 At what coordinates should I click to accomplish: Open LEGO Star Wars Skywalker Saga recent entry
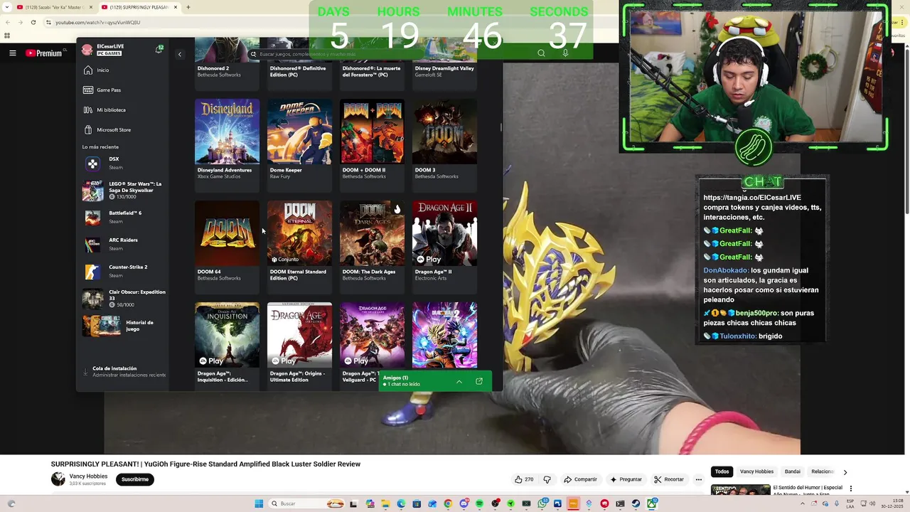[x=123, y=190]
